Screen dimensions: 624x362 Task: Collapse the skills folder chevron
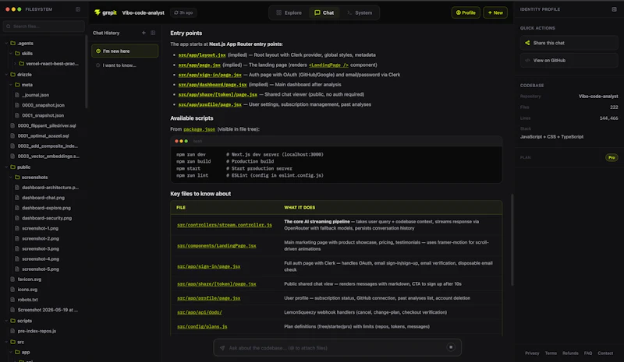[x=11, y=53]
